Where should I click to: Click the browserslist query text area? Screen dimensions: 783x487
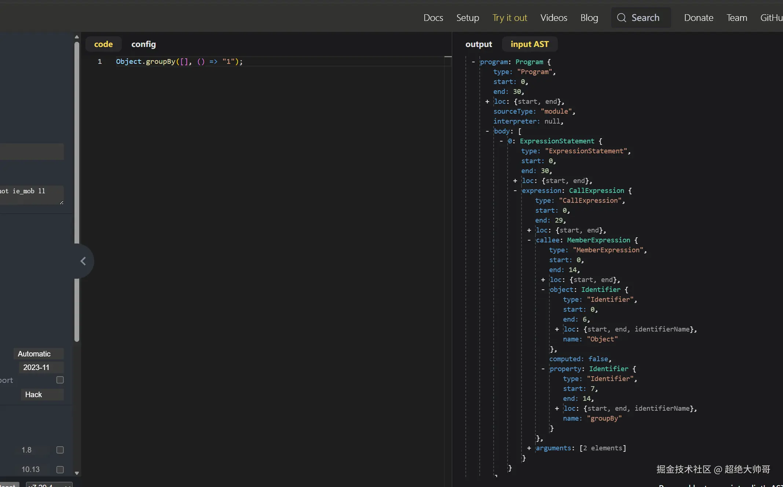click(x=32, y=195)
